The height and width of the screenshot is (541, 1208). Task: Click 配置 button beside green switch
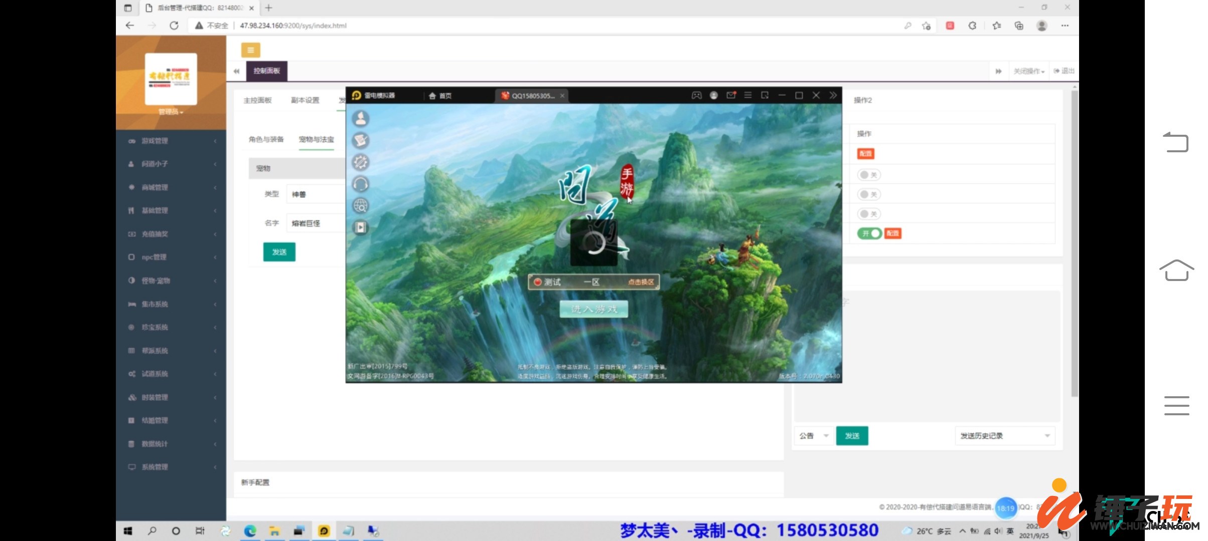click(x=893, y=233)
